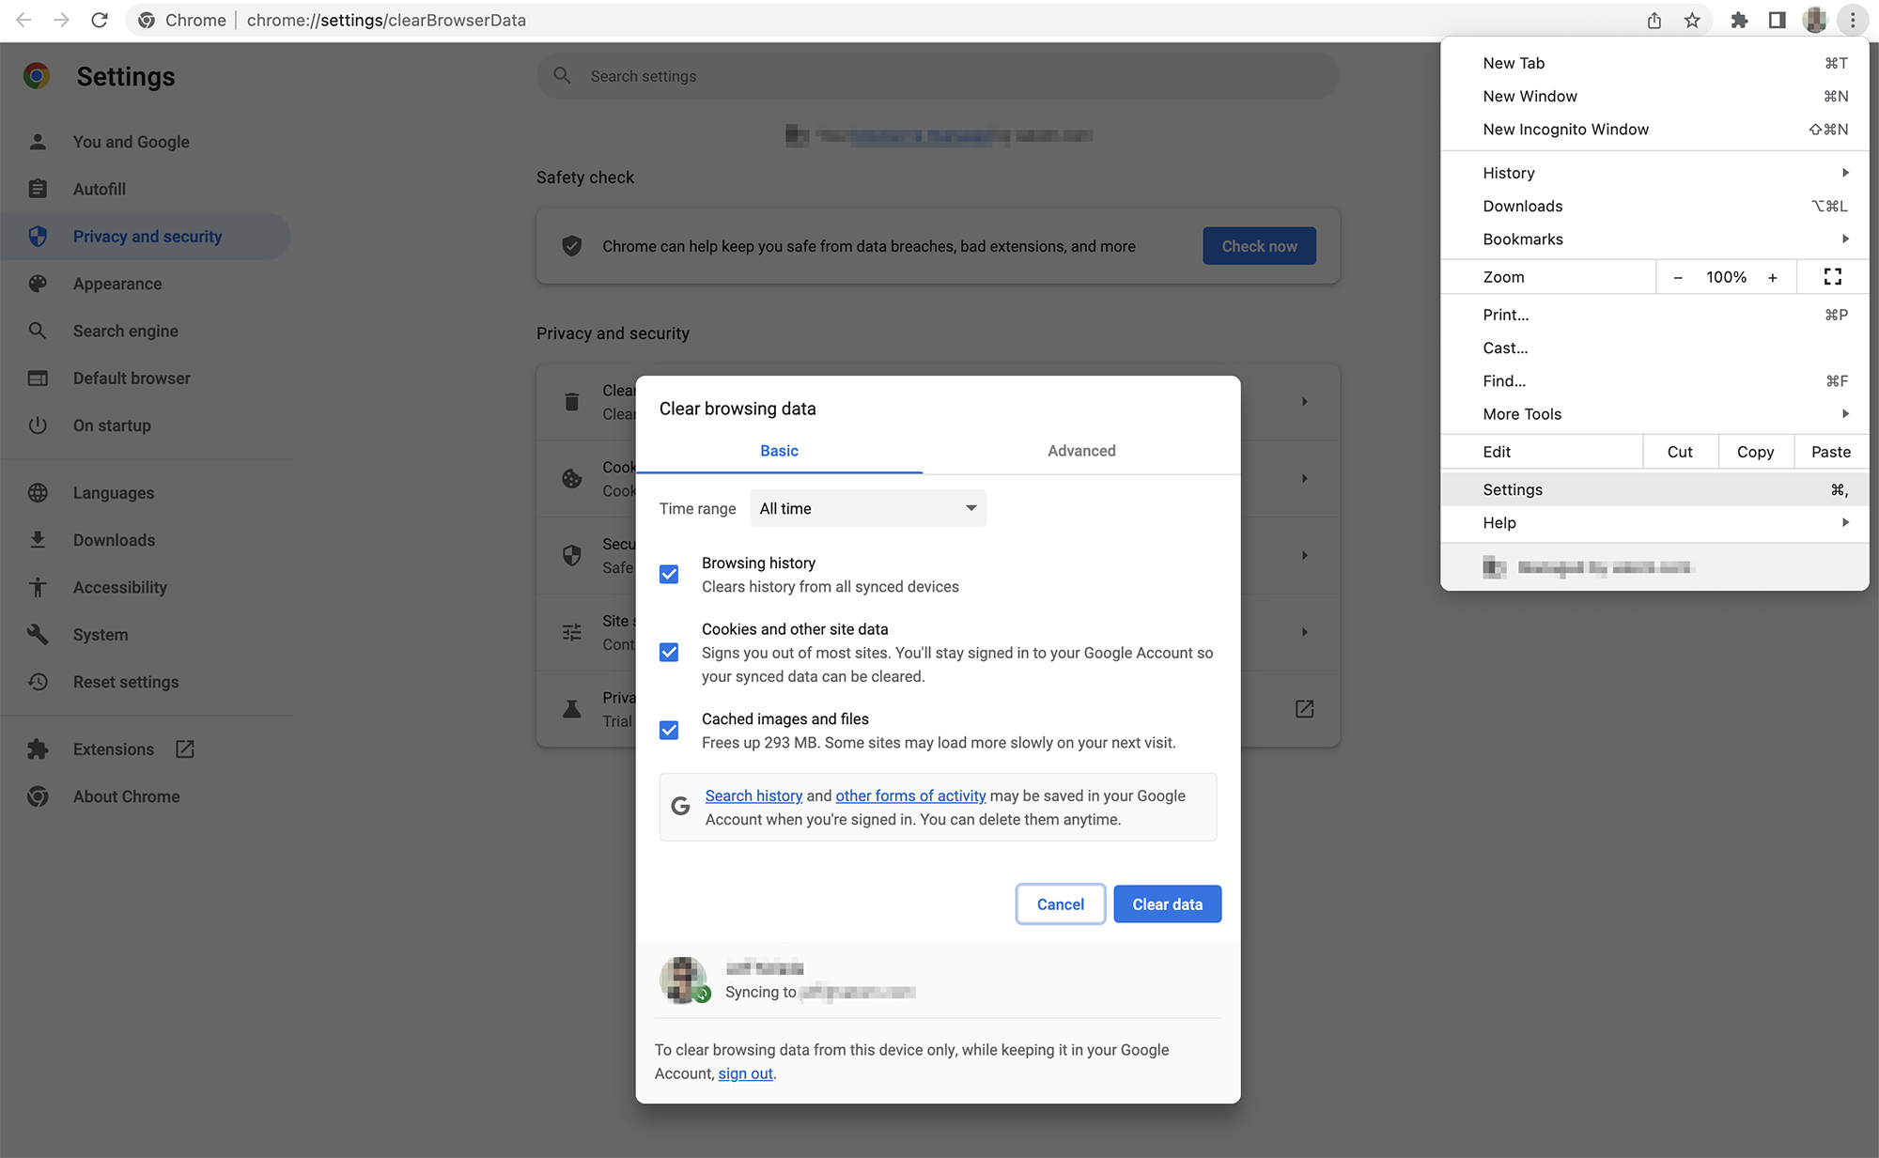
Task: Expand the Cookies row arrow in settings
Action: coord(1305,479)
